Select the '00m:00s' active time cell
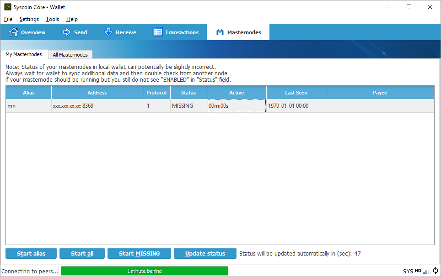The height and width of the screenshot is (277, 441). click(237, 106)
